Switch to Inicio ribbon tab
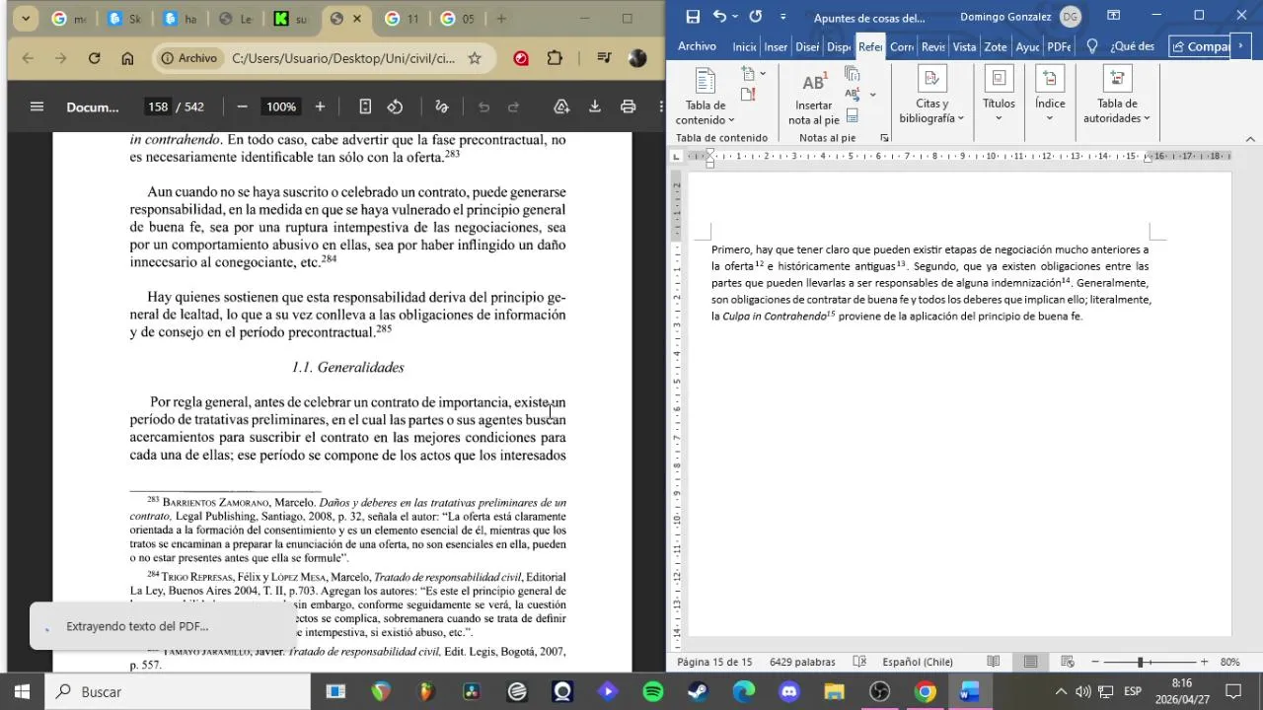The image size is (1263, 710). (x=744, y=46)
